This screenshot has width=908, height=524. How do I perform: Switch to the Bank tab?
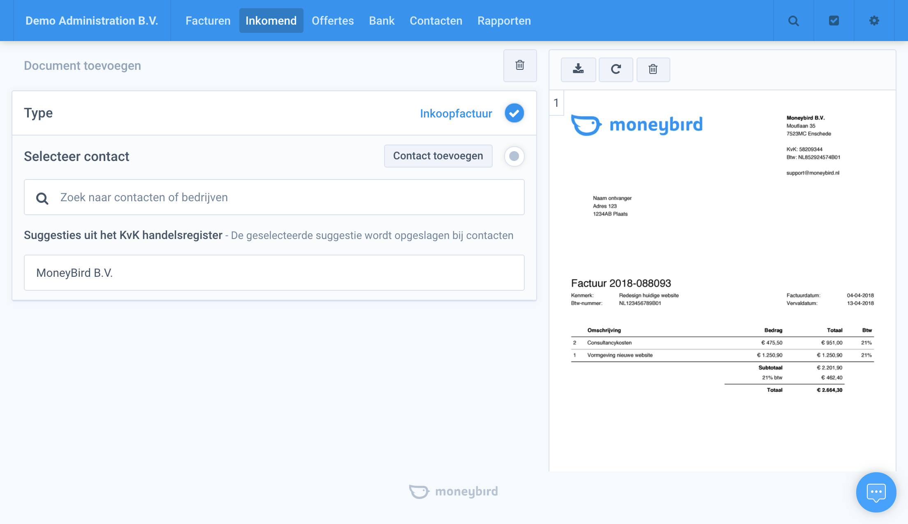382,21
